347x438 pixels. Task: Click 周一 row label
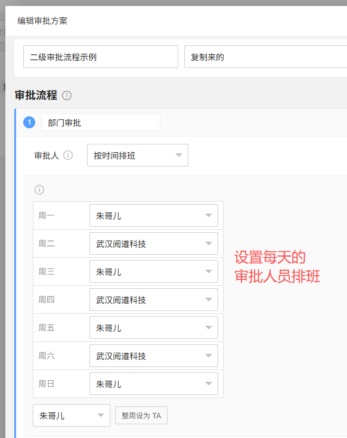coord(47,215)
